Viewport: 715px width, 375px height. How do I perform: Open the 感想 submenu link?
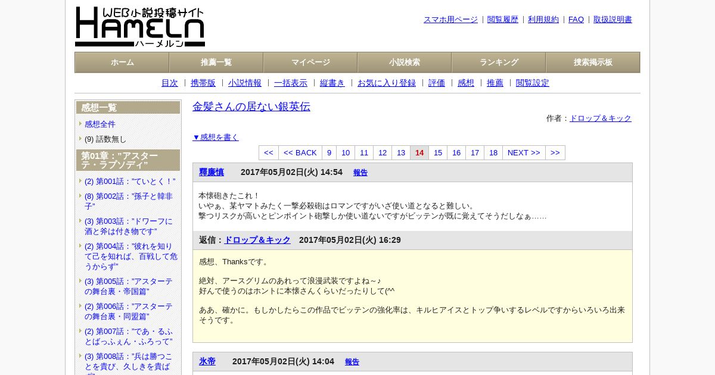(466, 83)
